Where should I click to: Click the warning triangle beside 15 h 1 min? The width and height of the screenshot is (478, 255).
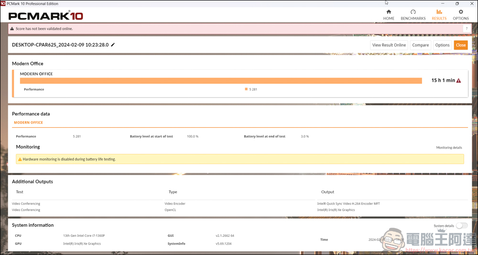click(x=459, y=81)
